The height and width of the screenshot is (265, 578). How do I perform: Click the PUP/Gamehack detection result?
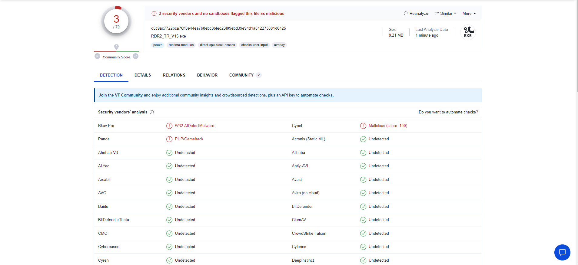point(189,139)
